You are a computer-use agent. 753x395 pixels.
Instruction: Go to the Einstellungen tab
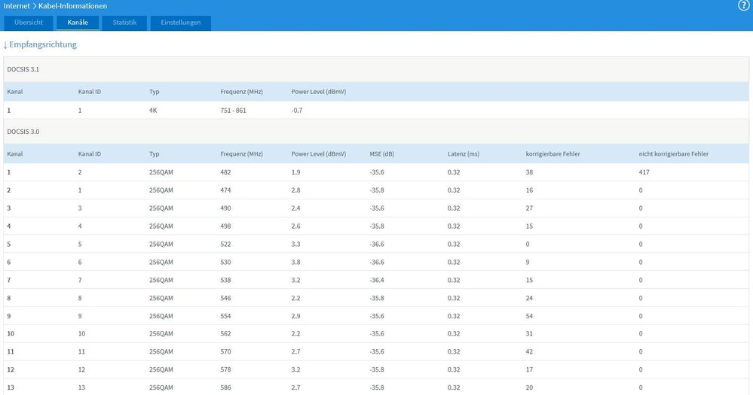(x=181, y=23)
